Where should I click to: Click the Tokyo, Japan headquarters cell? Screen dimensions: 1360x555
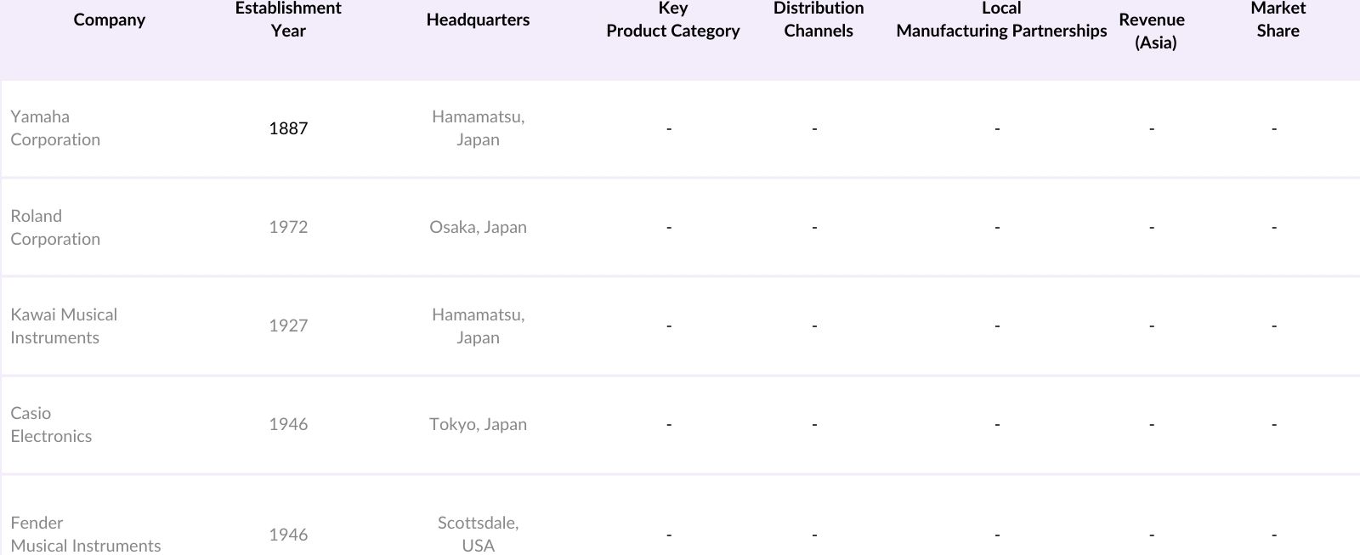[x=478, y=424]
